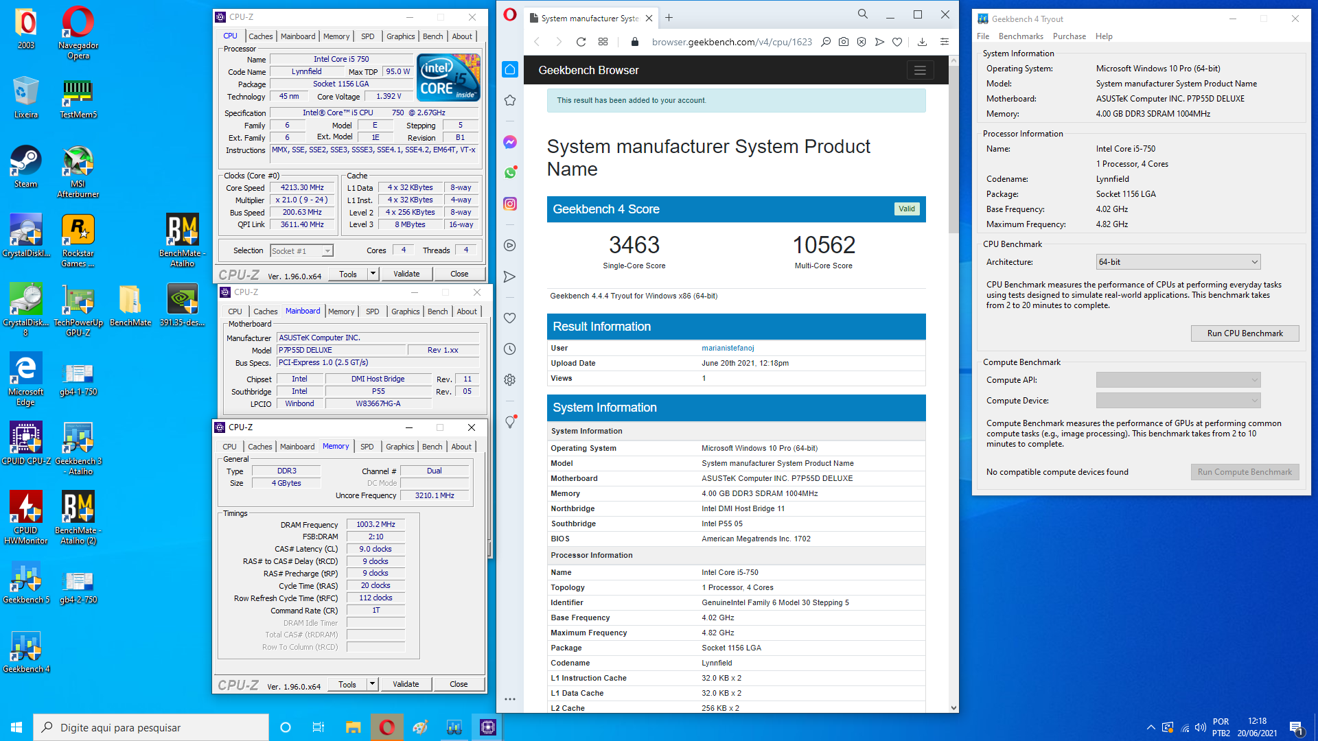Open File menu in Geekbench 4 Tryout
Image resolution: width=1318 pixels, height=741 pixels.
pyautogui.click(x=983, y=36)
